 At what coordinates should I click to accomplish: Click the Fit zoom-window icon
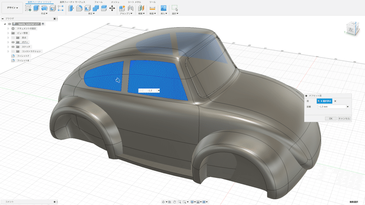(x=184, y=202)
